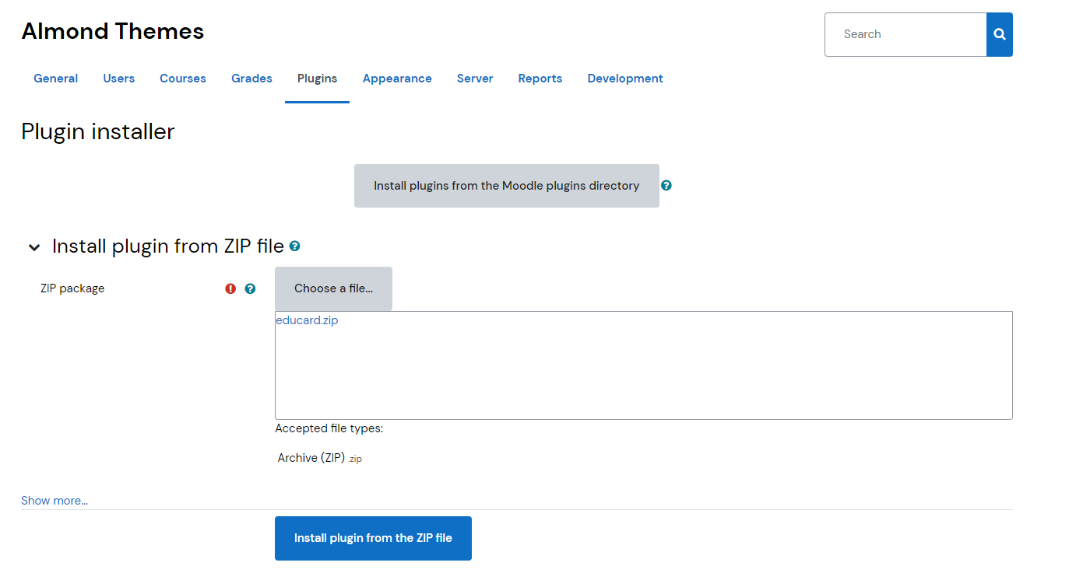Open the educard.zip file link
The width and height of the screenshot is (1069, 573).
point(307,320)
